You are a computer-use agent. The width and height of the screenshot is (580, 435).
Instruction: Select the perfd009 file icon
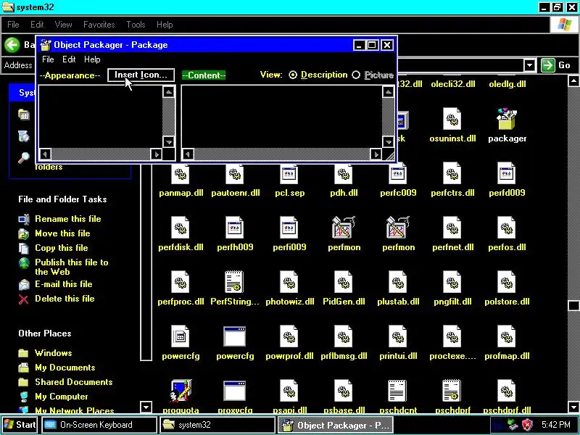[507, 173]
